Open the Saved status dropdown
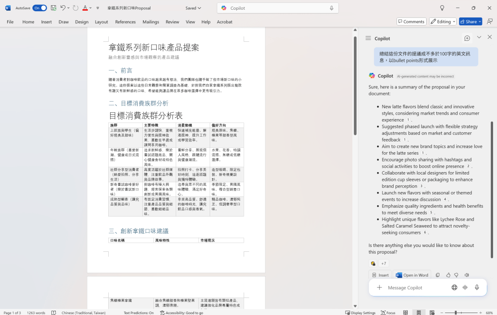The width and height of the screenshot is (497, 315). coord(193,8)
